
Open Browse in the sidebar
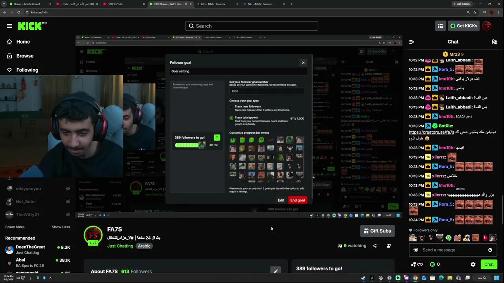point(25,56)
